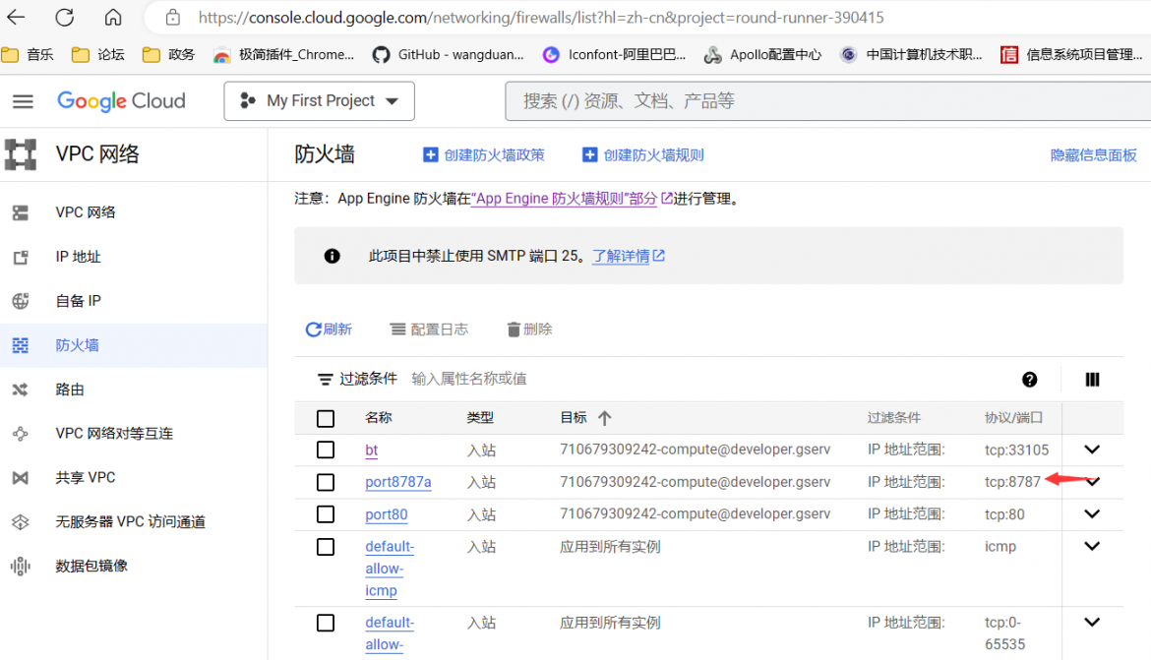Open 路由 in the sidebar
Image resolution: width=1151 pixels, height=660 pixels.
pyautogui.click(x=70, y=390)
